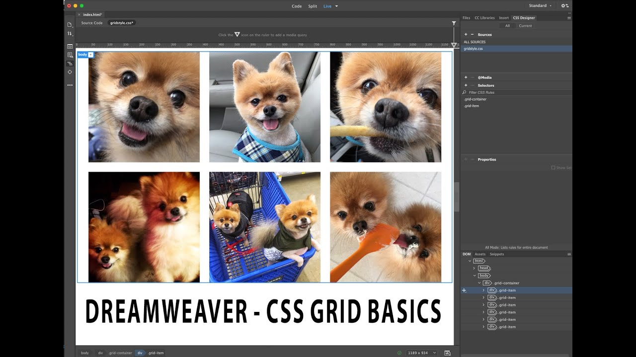Viewport: 636px width, 357px height.
Task: Select .grid-container in tag selector bar
Action: (120, 353)
